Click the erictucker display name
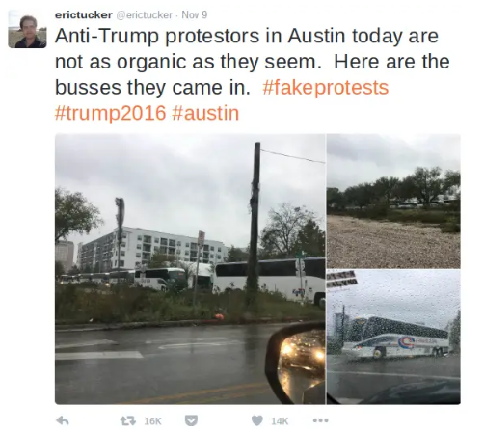Viewport: 484px width, 433px height. [84, 14]
